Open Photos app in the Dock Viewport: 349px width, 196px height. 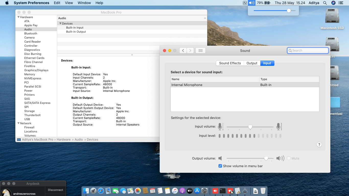pos(138,191)
